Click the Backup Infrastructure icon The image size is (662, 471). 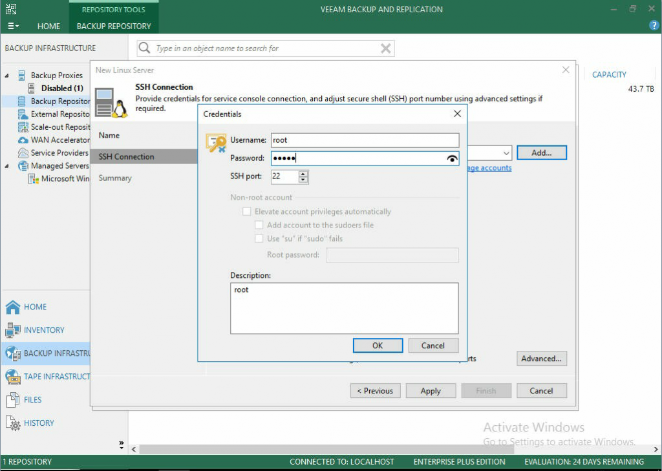click(x=13, y=353)
